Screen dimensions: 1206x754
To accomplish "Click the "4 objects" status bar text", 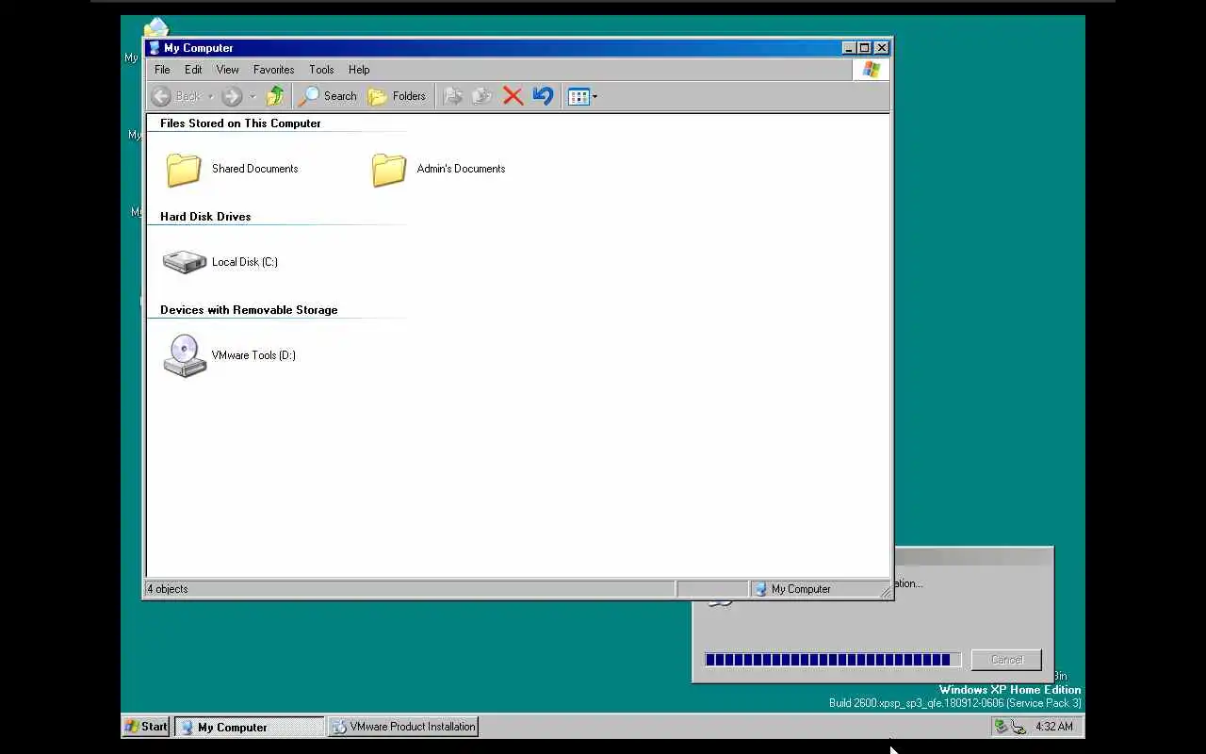I will 168,589.
